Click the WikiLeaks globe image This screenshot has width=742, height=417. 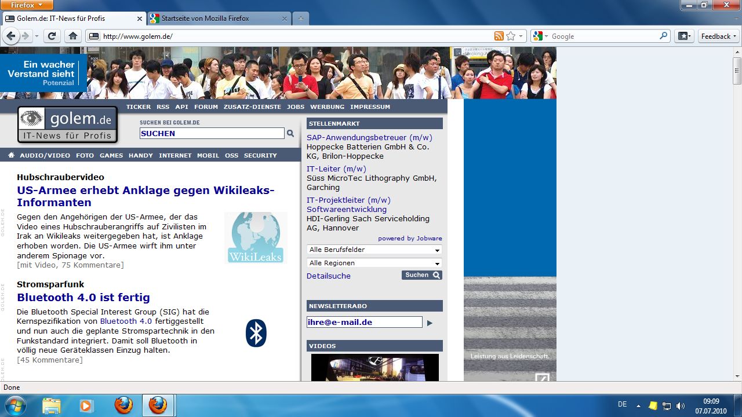click(256, 237)
